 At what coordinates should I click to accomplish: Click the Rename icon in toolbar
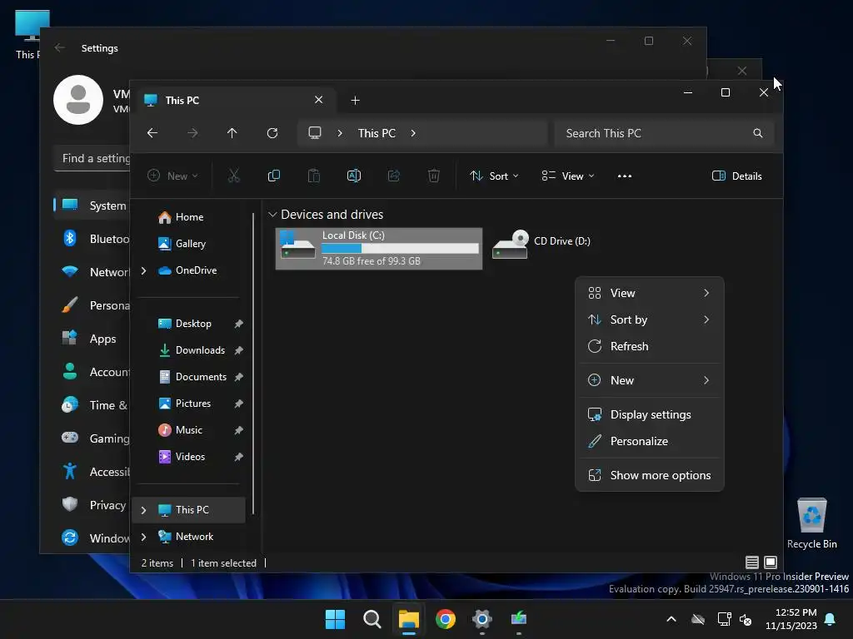(353, 176)
